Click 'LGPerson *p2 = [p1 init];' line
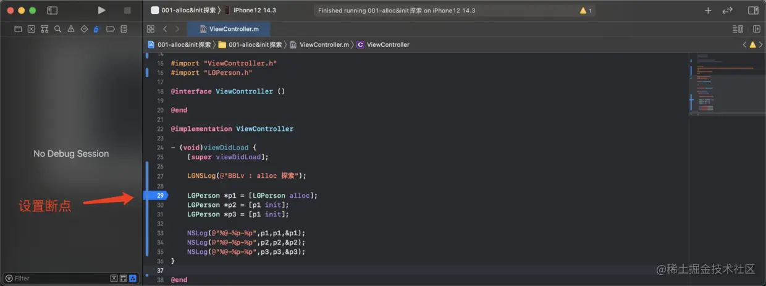766x286 pixels. (238, 204)
